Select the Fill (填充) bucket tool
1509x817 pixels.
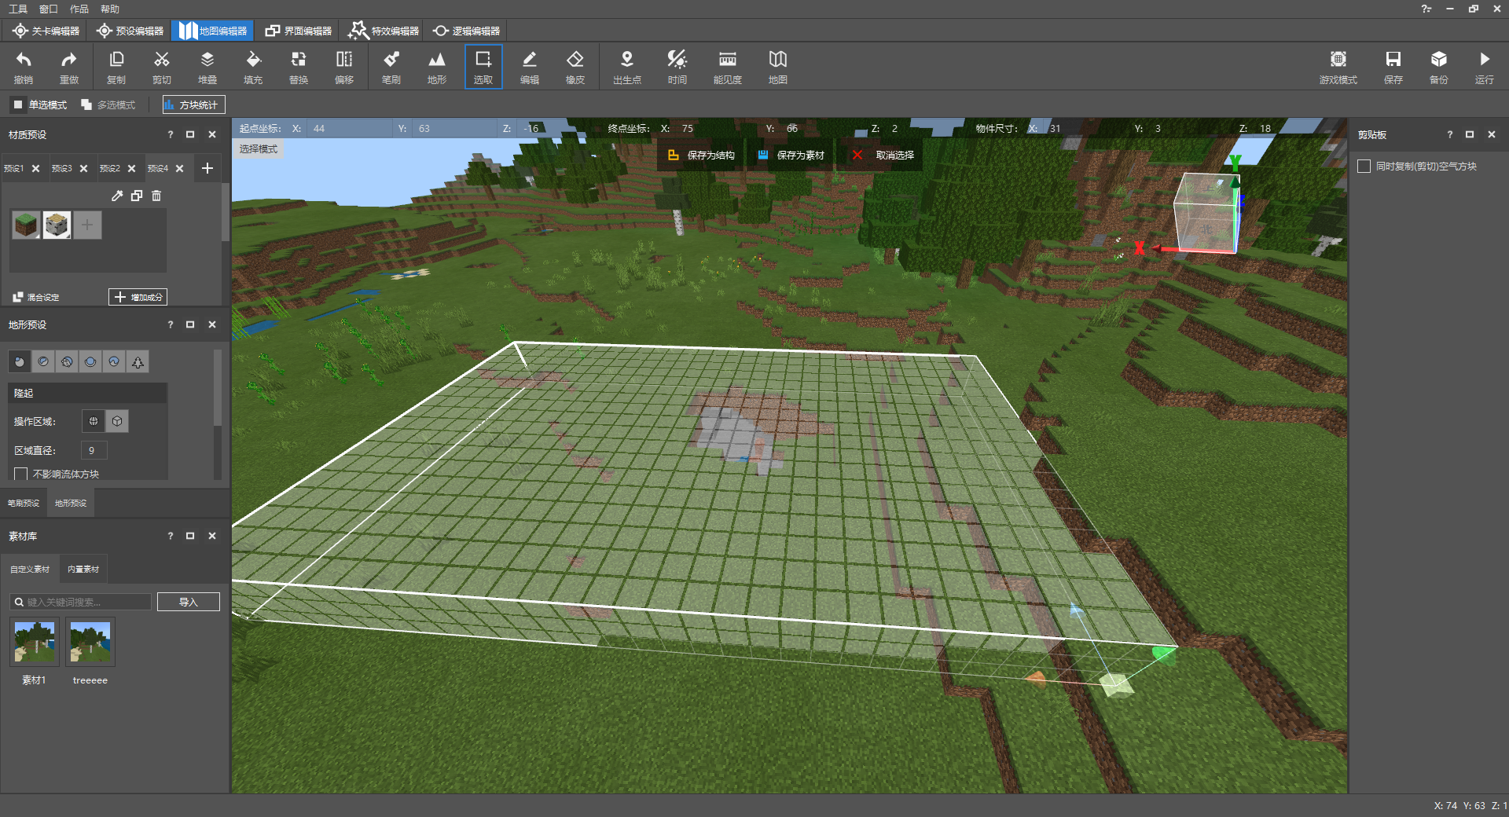click(x=253, y=67)
